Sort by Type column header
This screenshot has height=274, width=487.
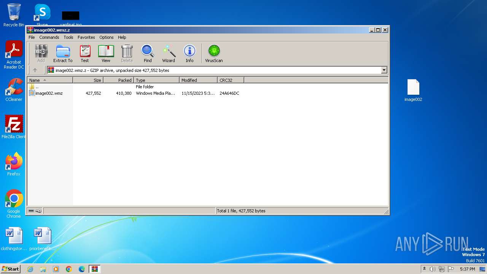click(156, 80)
